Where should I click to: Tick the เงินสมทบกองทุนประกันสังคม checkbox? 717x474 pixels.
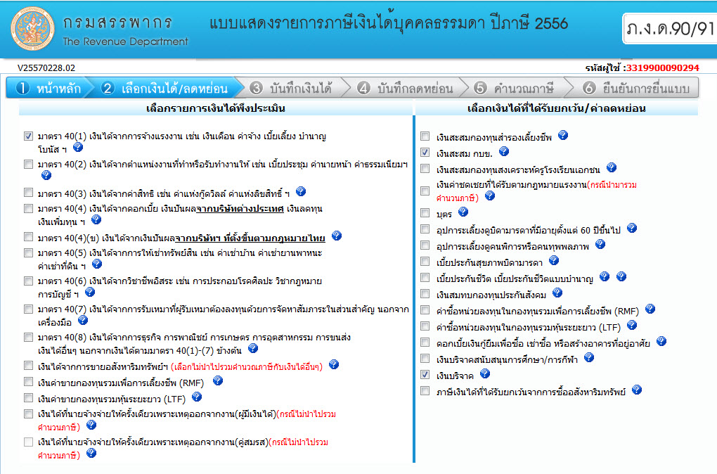point(425,294)
